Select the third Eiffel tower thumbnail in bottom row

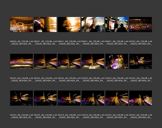[x=69, y=98]
